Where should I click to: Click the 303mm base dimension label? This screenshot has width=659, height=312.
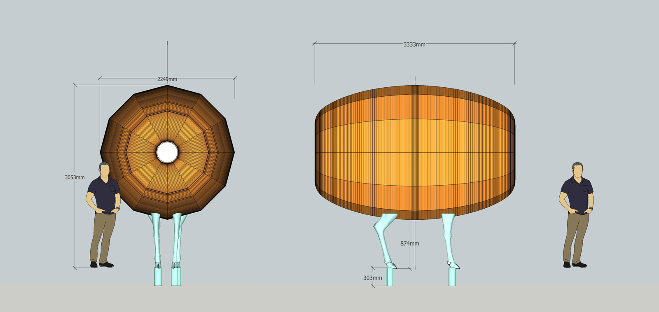pos(373,278)
